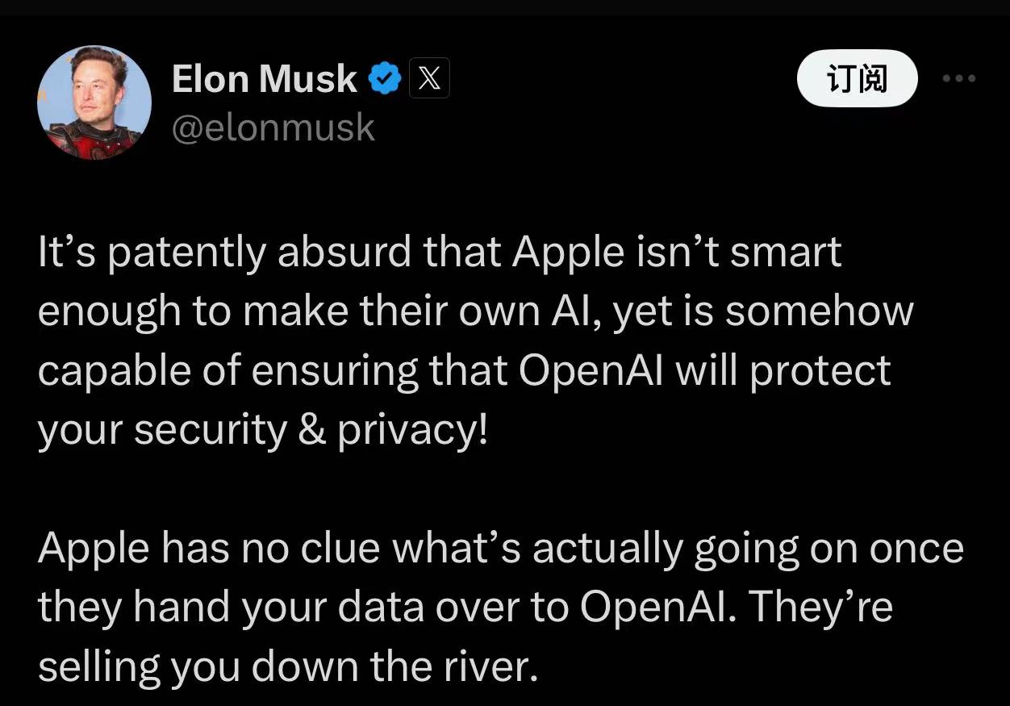Click the line "It's patently absurd that Apple"

pyautogui.click(x=440, y=253)
